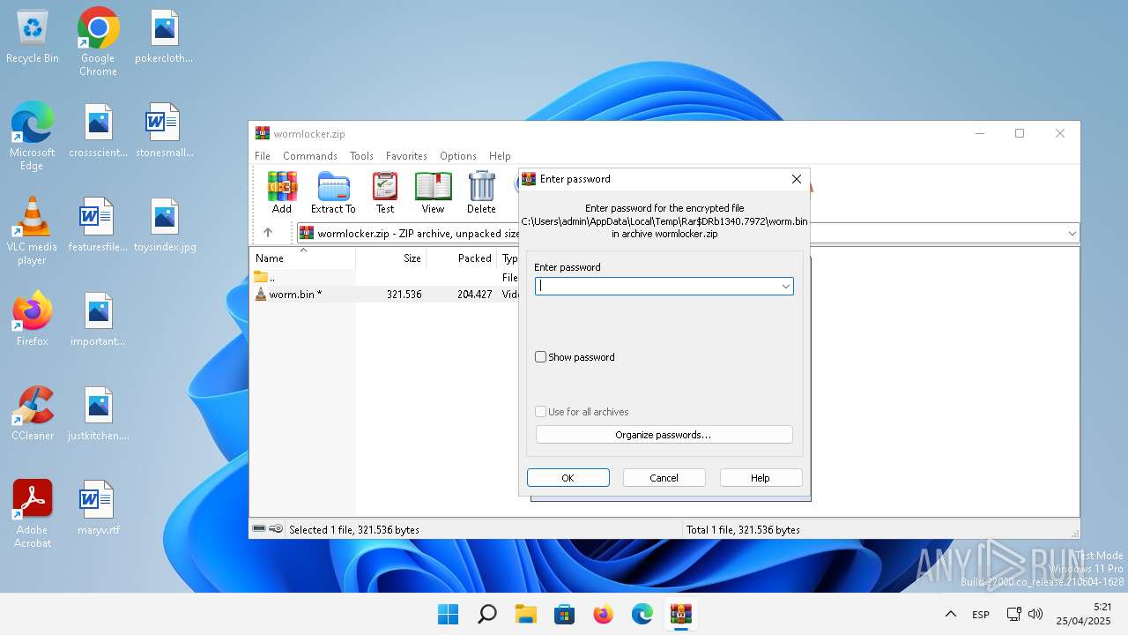Click WinRAR icon in taskbar
Image resolution: width=1128 pixels, height=635 pixels.
coord(680,614)
